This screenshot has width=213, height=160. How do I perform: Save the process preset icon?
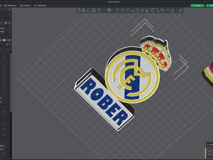7,45
